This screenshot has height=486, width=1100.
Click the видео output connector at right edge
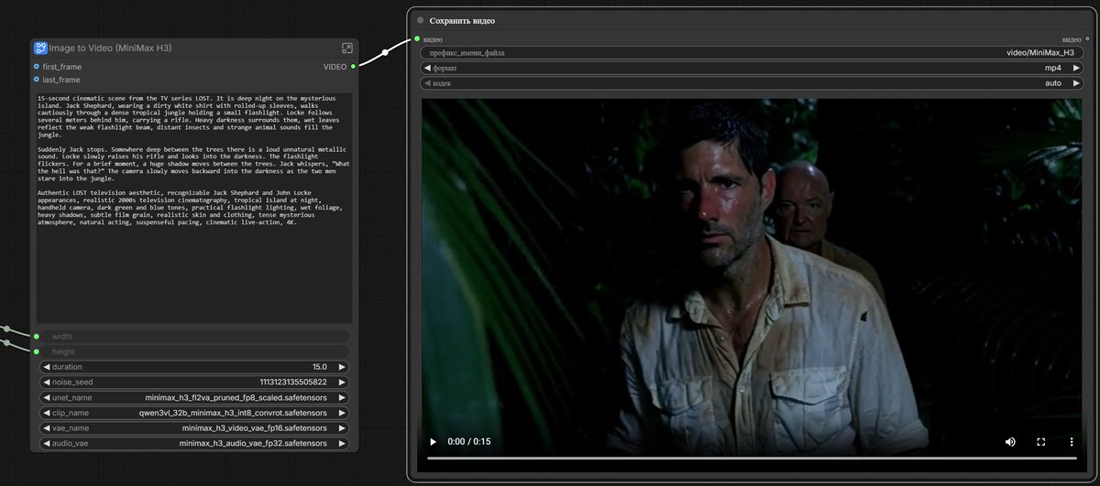1087,38
